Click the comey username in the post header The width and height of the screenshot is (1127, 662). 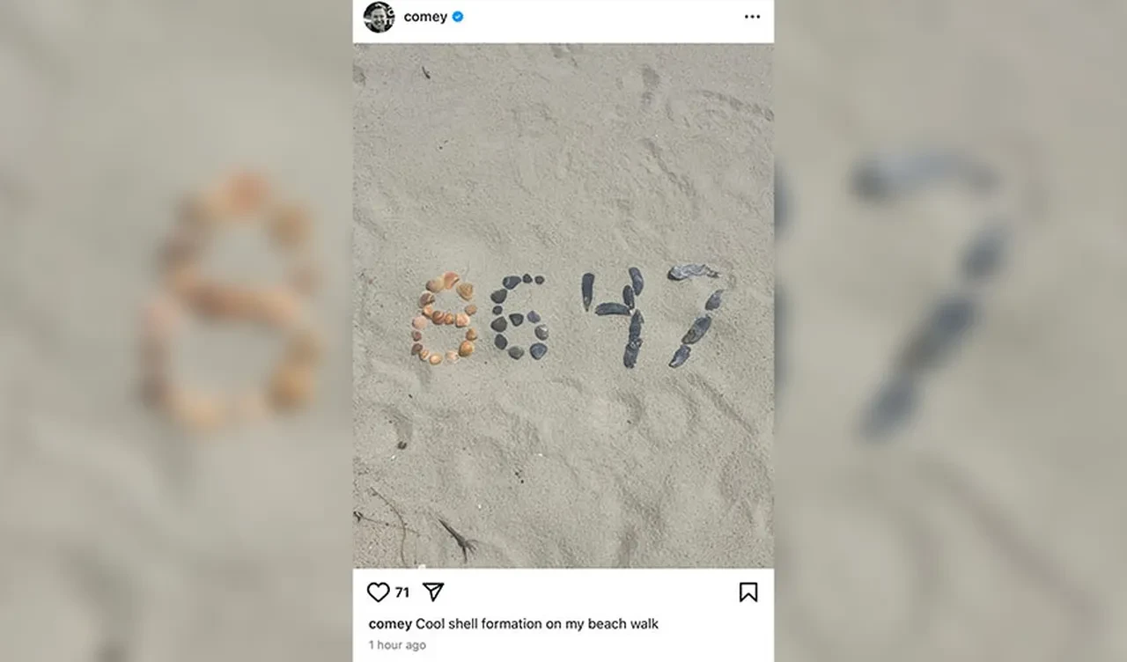425,17
